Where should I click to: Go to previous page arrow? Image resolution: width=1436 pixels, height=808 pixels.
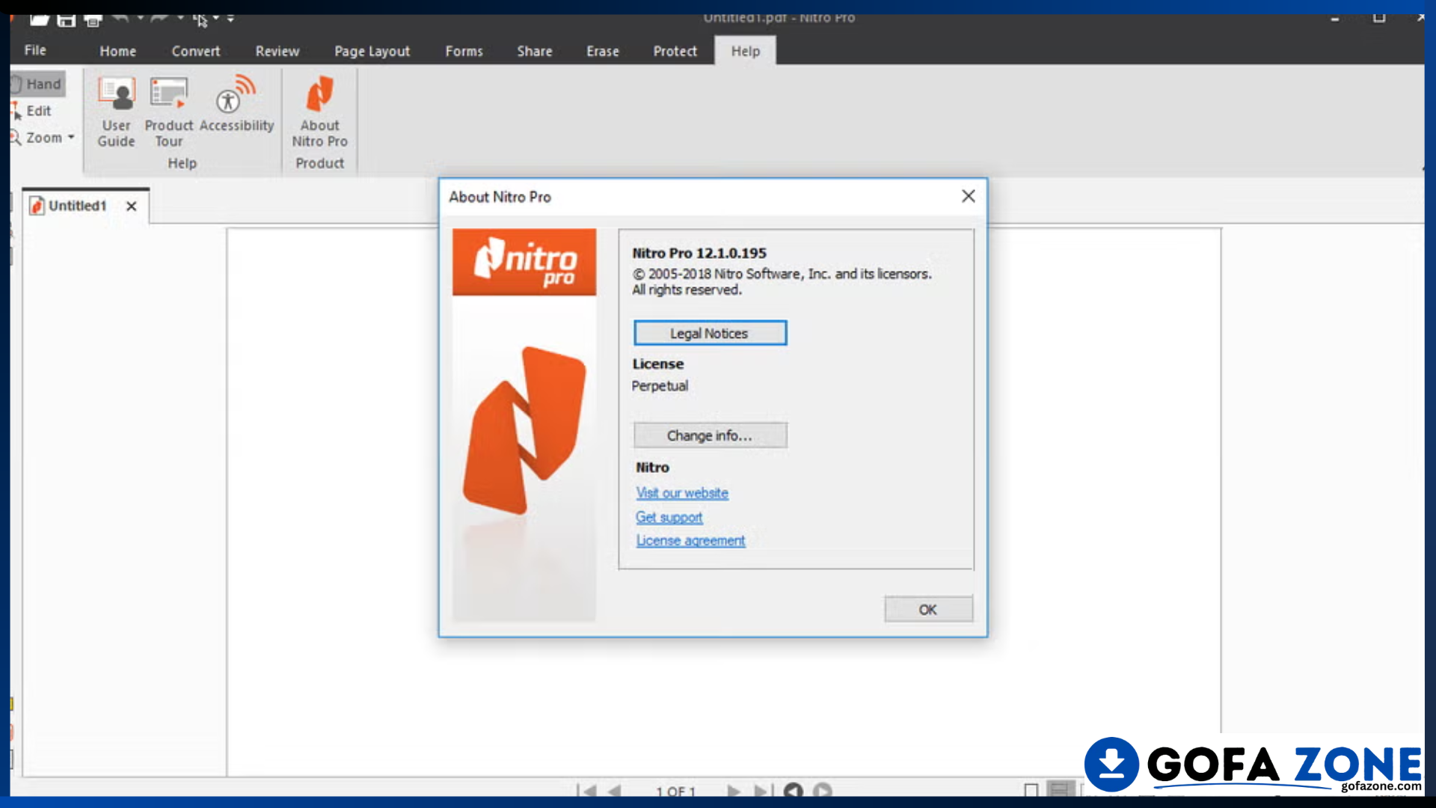(615, 790)
